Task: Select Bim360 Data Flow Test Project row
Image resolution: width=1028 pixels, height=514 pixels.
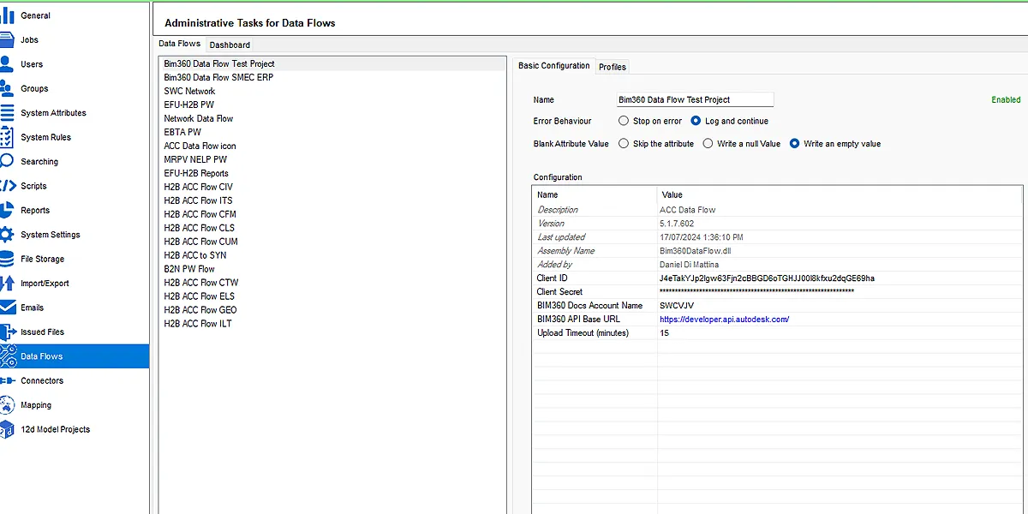Action: [332, 63]
